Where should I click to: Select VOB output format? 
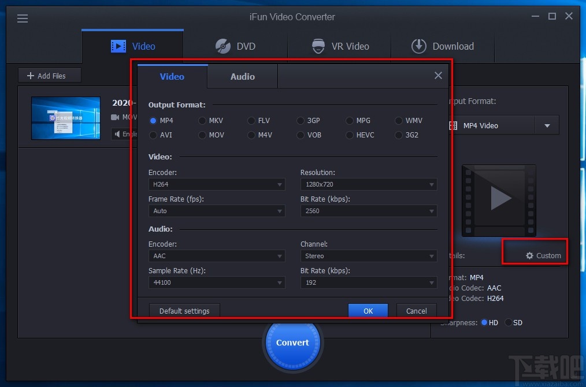[309, 135]
